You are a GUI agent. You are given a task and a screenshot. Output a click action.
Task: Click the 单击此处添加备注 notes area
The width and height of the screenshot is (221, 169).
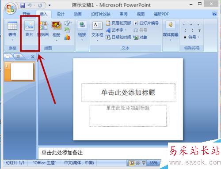(103, 153)
